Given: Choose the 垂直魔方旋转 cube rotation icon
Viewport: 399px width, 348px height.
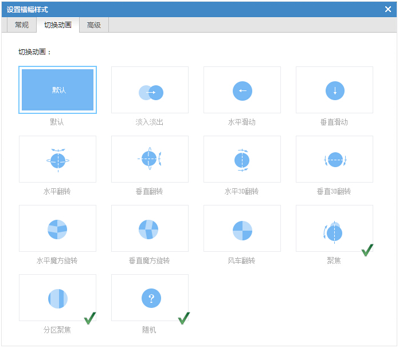Looking at the screenshot, I should point(150,229).
